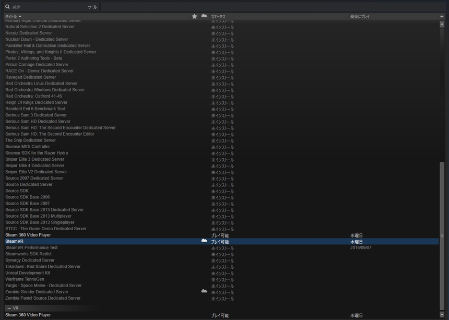Select Zombie Grinder Dedicated Server
The image size is (449, 320).
[37, 291]
